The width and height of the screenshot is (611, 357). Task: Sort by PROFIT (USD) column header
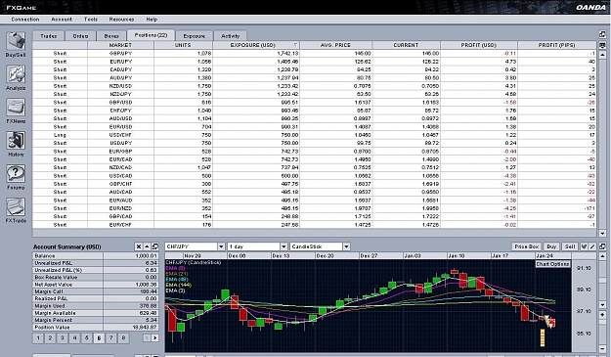click(479, 45)
